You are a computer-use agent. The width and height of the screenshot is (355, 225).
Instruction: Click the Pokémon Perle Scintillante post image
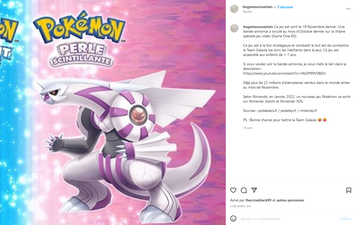[113, 112]
